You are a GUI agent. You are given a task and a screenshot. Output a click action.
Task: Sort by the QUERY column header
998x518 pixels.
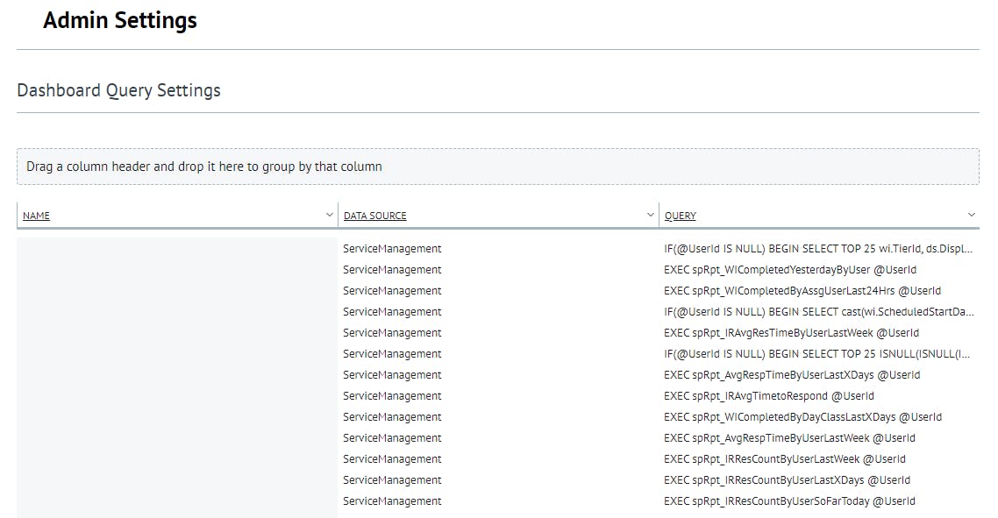(x=680, y=216)
